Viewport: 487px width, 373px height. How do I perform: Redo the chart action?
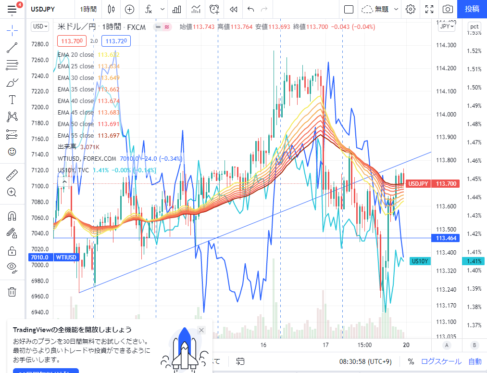click(264, 9)
